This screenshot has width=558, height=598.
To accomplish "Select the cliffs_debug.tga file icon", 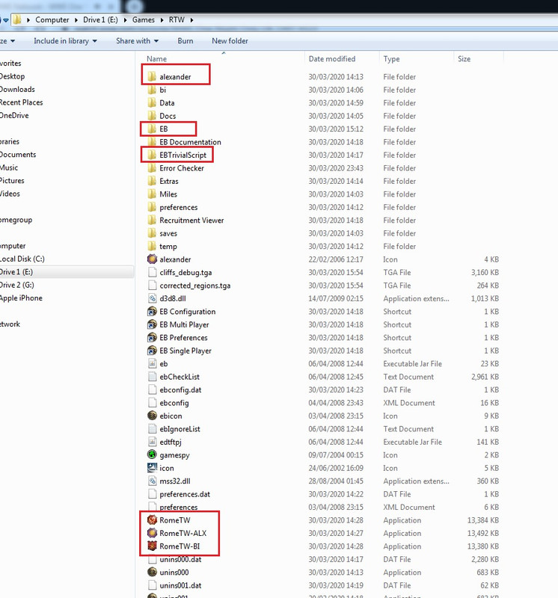I will (152, 272).
